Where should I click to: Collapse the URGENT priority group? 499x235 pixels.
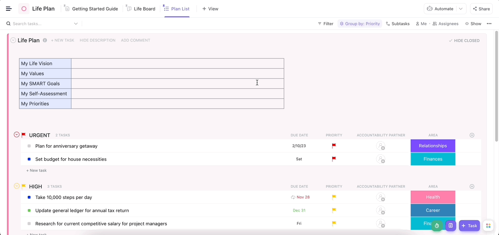tap(16, 135)
